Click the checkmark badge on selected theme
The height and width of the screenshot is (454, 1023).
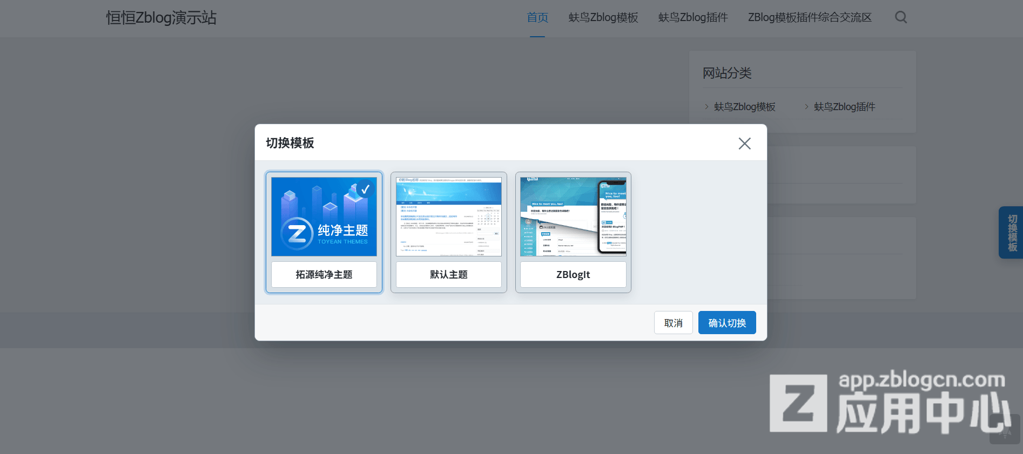click(365, 189)
